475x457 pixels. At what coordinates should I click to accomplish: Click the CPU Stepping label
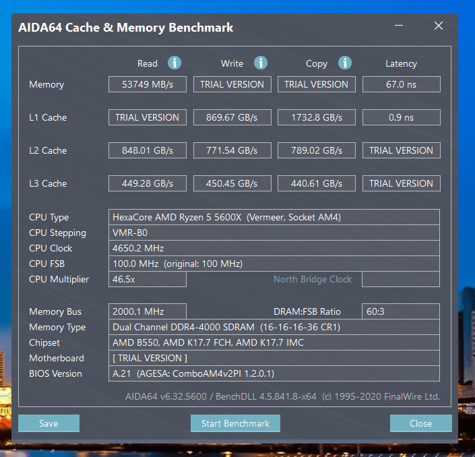click(57, 233)
